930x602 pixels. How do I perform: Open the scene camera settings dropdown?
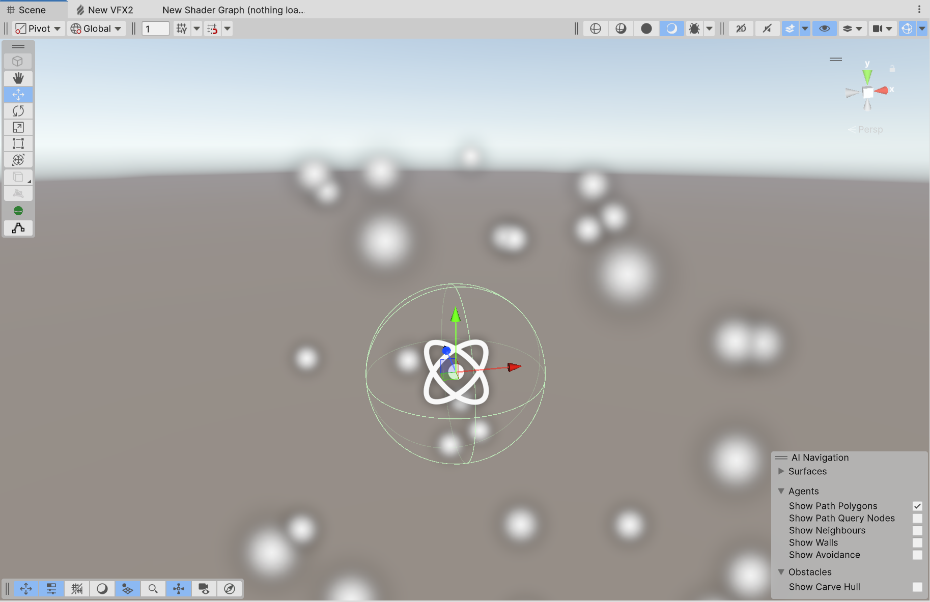coord(883,28)
